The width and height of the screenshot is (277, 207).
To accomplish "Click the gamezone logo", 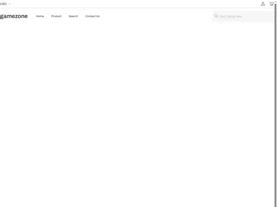I will 14,16.
